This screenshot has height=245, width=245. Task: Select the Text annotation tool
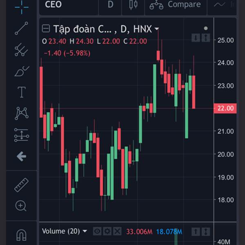(x=22, y=92)
